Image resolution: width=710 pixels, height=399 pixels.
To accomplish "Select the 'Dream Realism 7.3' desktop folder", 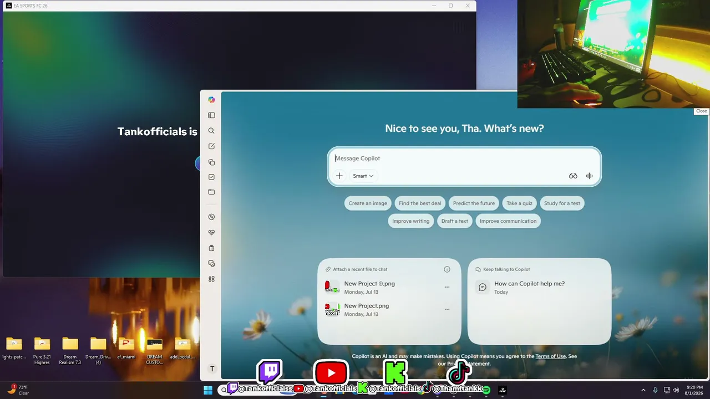I will tap(70, 351).
